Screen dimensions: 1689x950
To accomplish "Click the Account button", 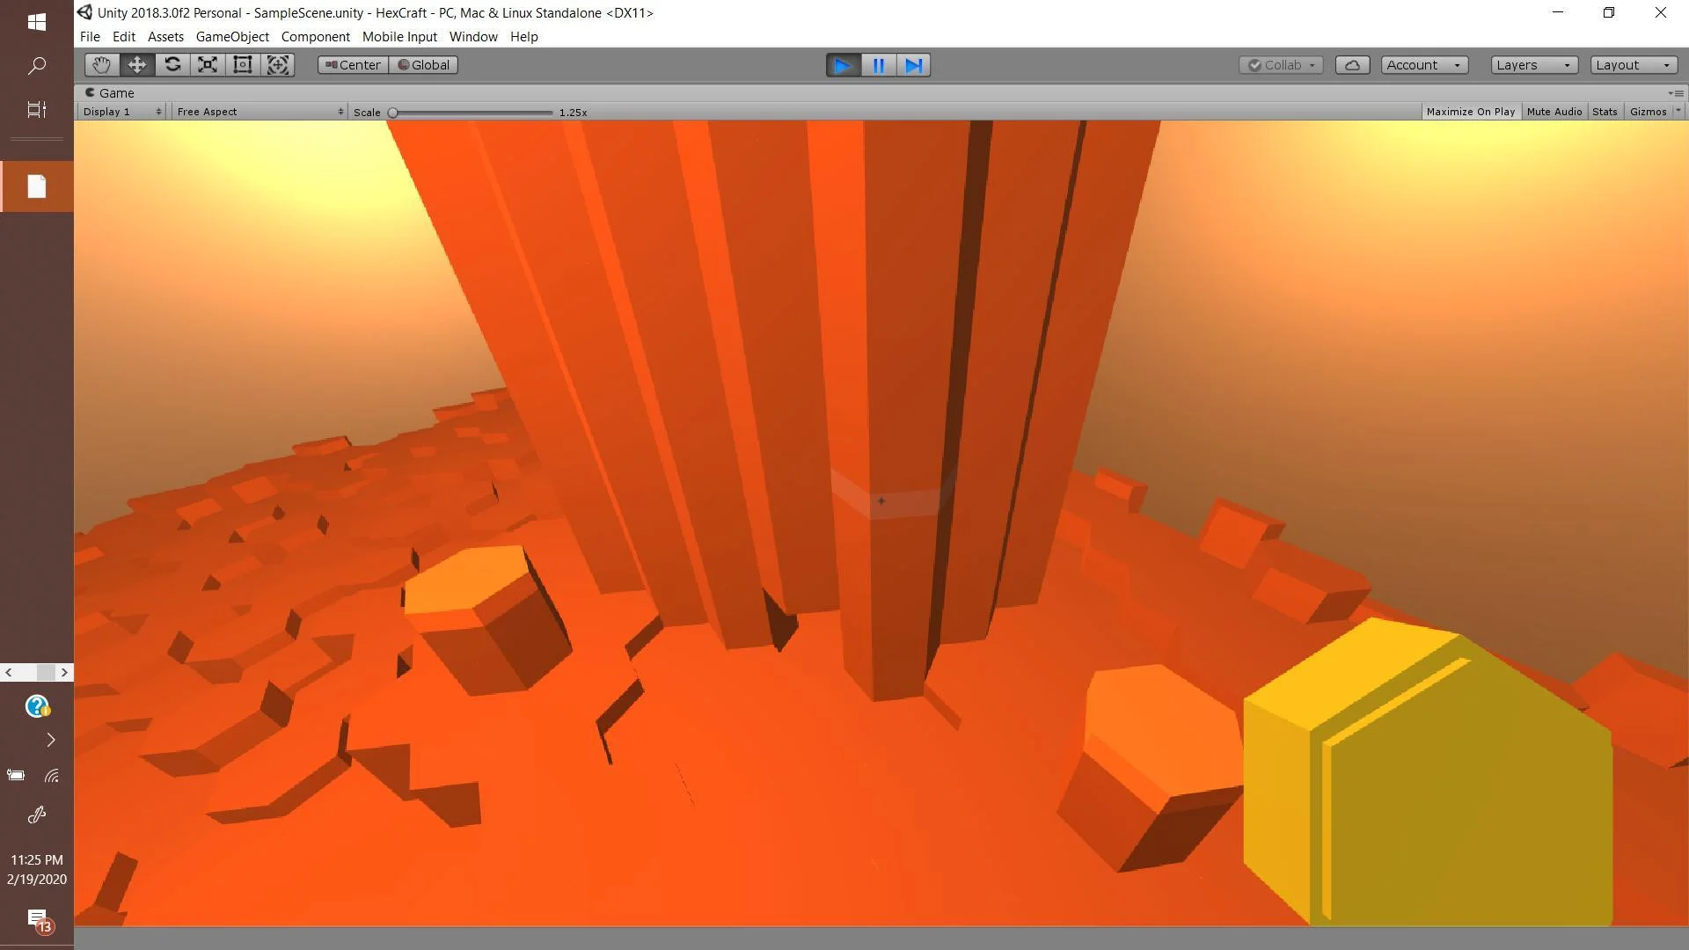I will point(1424,65).
